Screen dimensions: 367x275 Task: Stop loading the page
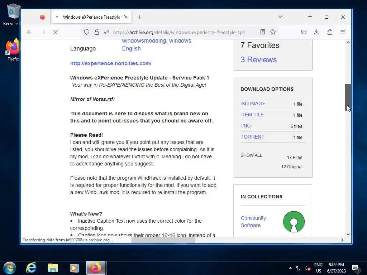(x=56, y=32)
